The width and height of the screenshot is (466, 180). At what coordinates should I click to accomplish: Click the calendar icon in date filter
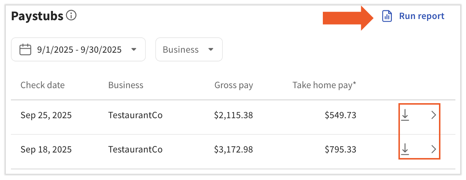(25, 49)
